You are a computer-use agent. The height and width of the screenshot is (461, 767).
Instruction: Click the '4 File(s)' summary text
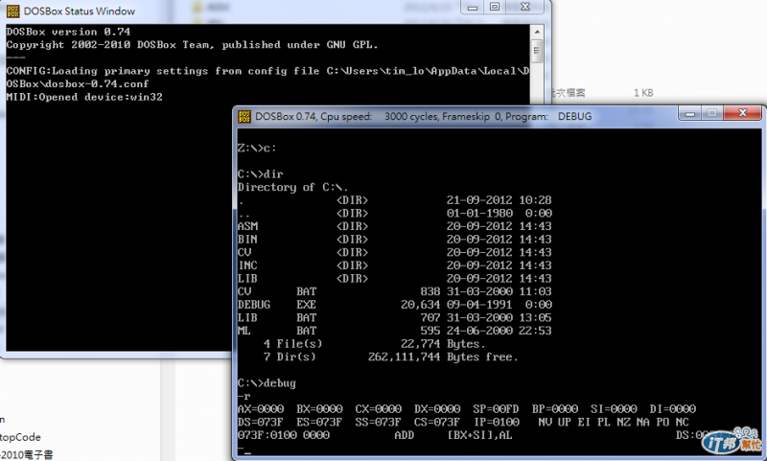coord(293,344)
